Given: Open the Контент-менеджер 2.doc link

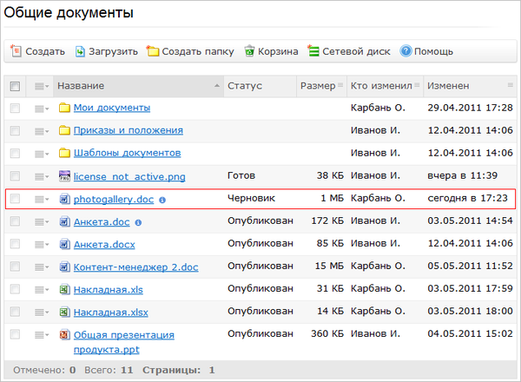Looking at the screenshot, I should point(136,267).
